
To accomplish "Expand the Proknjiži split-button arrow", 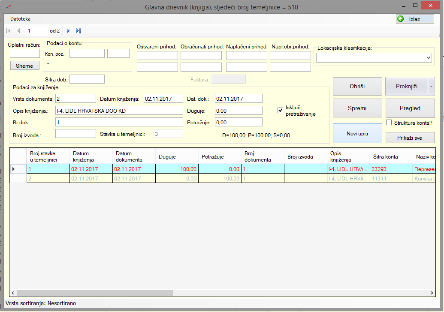I will [431, 87].
